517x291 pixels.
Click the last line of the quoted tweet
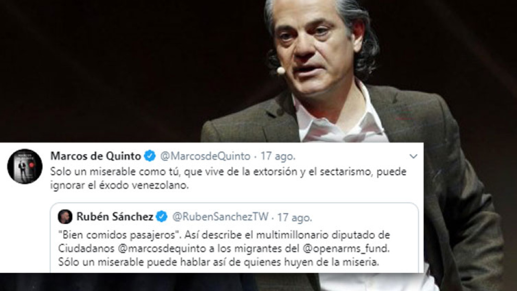(x=219, y=262)
